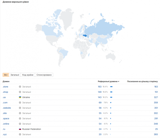Open the .com domain link

coord(5,102)
